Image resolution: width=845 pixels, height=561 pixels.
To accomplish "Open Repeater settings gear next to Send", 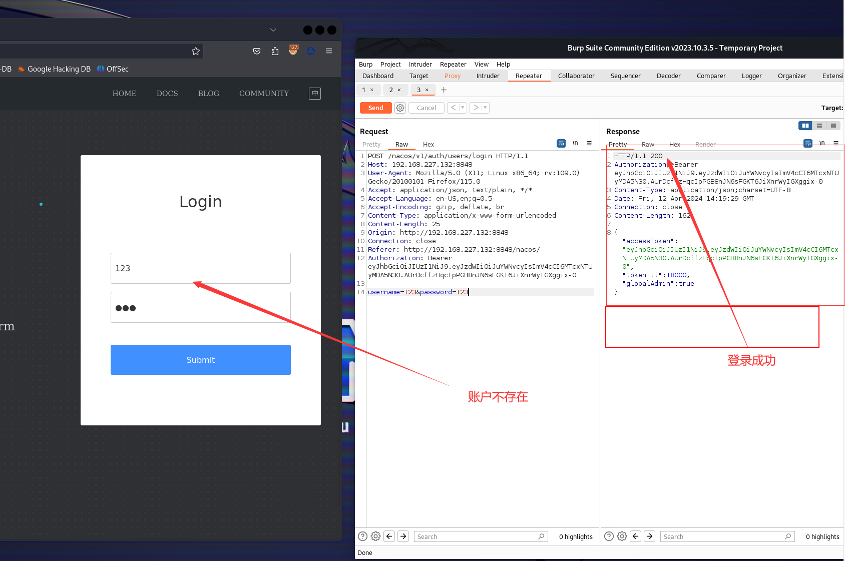I will 400,108.
